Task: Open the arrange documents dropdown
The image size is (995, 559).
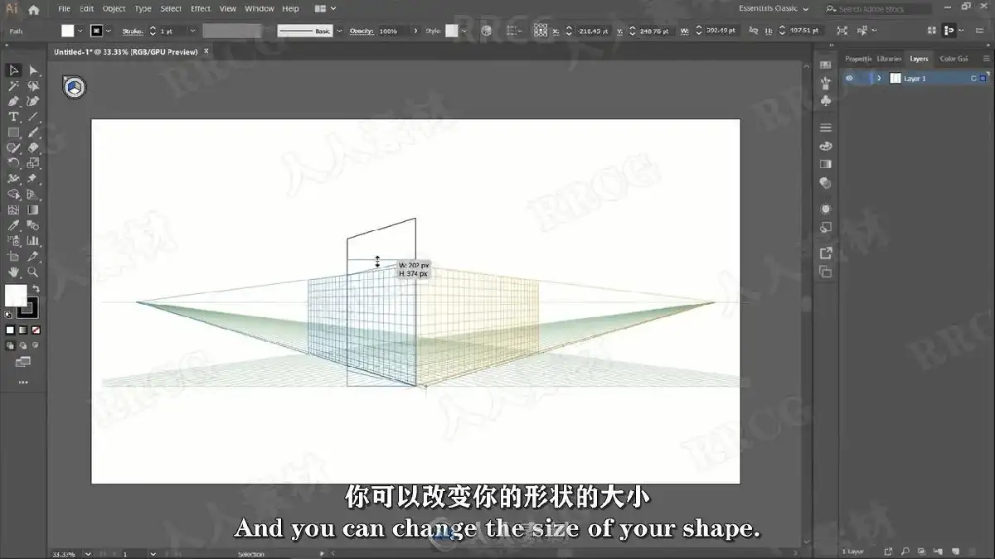Action: [326, 8]
